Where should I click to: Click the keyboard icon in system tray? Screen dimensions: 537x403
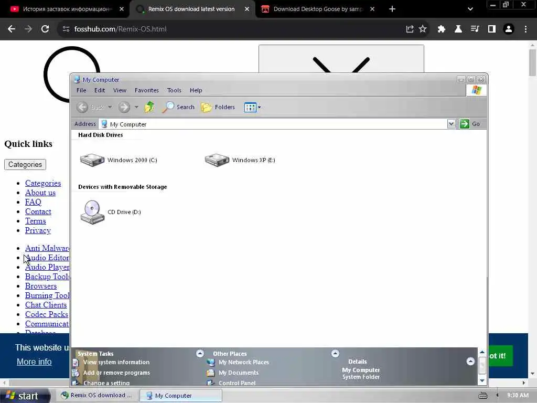pos(483,396)
